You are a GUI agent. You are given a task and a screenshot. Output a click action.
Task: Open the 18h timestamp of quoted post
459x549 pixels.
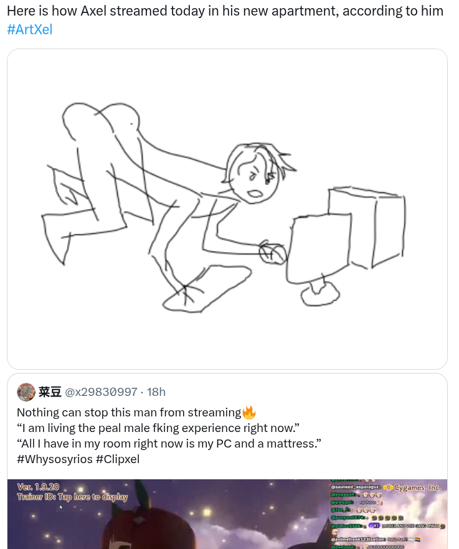pos(156,392)
